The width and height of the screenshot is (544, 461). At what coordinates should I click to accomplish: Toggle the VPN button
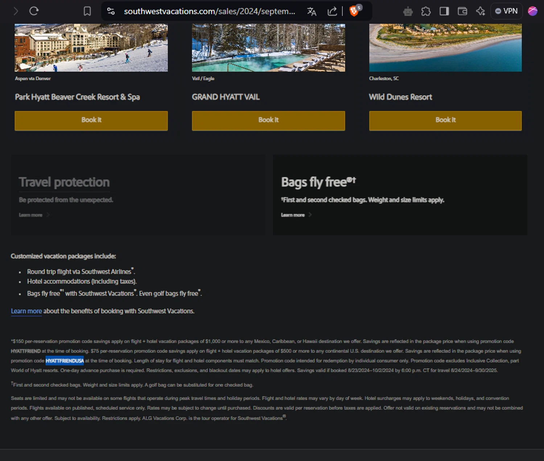[506, 11]
